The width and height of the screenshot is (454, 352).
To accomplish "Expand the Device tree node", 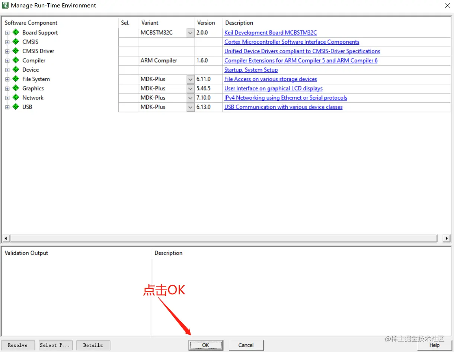I will click(x=7, y=70).
